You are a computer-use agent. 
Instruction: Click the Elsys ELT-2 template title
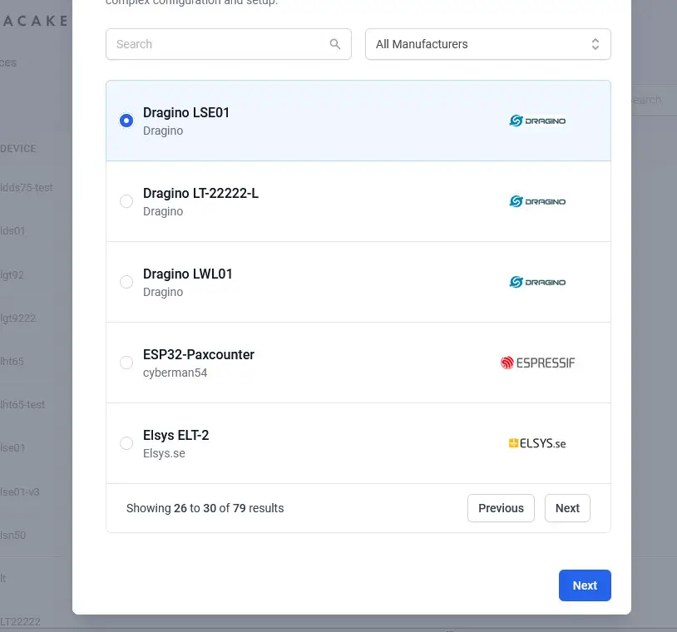175,435
